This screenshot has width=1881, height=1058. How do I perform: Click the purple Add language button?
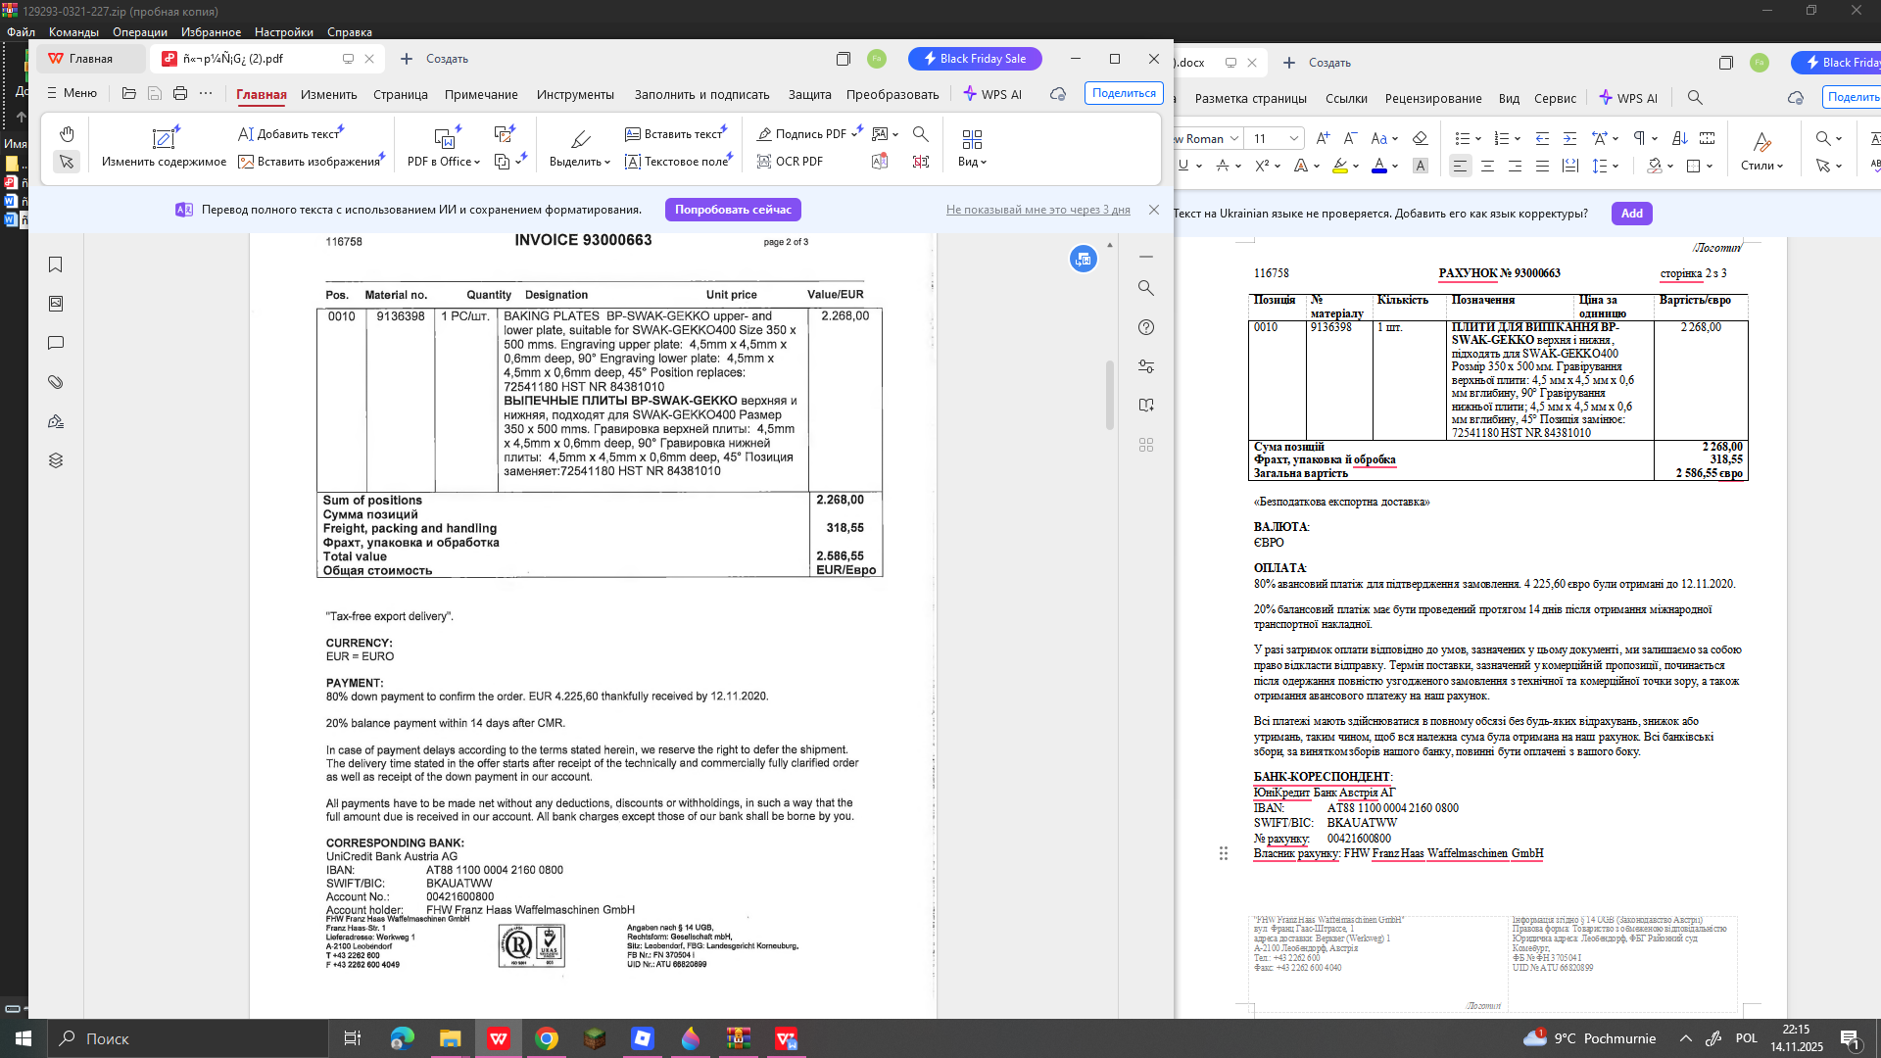(x=1632, y=214)
